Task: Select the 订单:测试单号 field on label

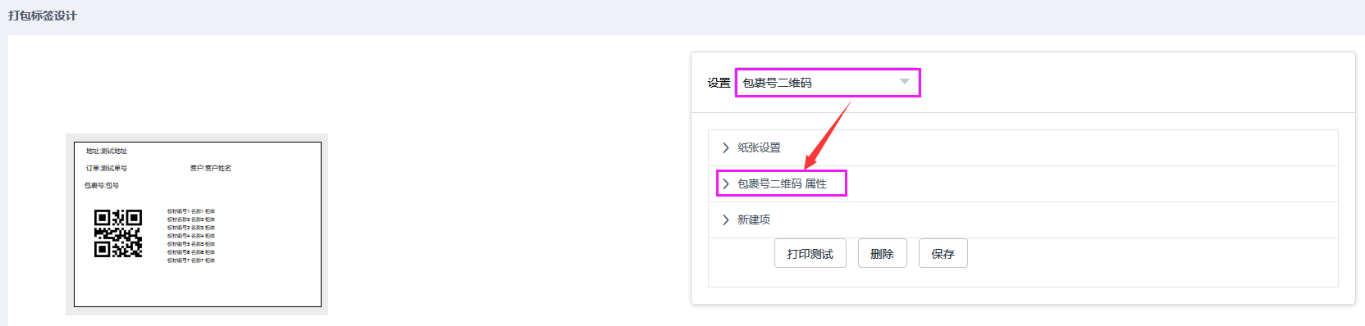Action: click(x=107, y=168)
